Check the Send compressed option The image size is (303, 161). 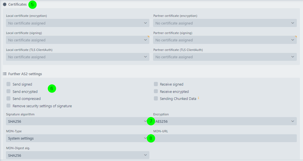click(8, 99)
